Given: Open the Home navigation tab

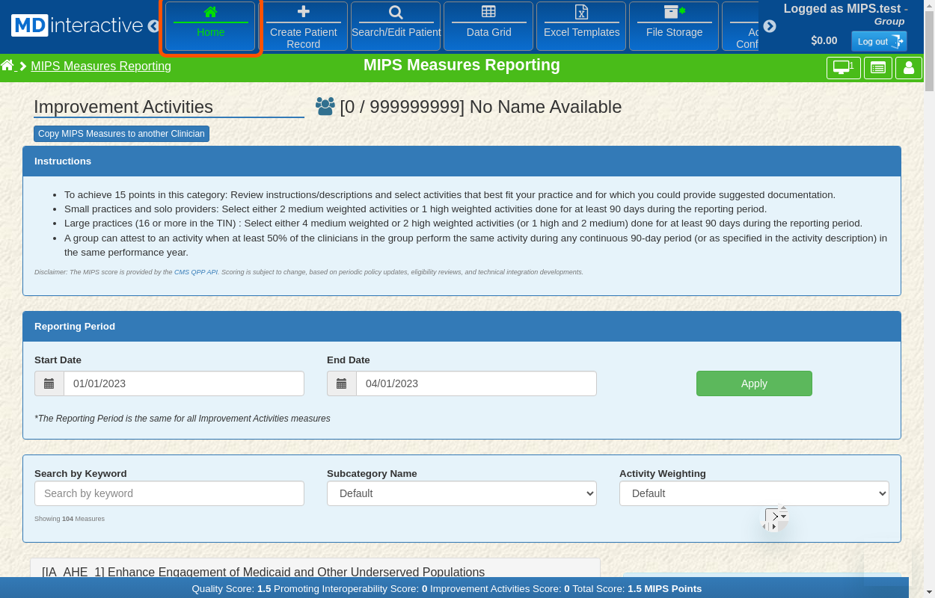Looking at the screenshot, I should 210,26.
